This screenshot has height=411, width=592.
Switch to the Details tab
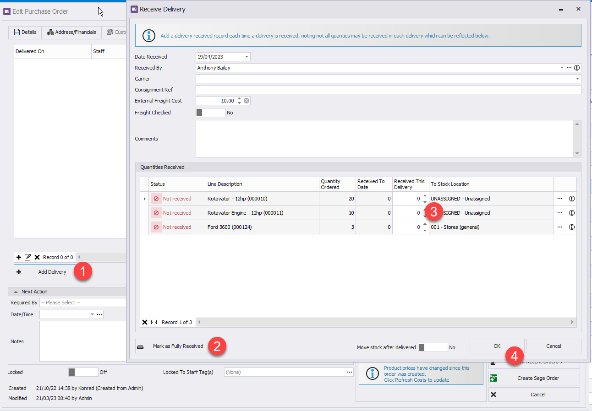(25, 32)
